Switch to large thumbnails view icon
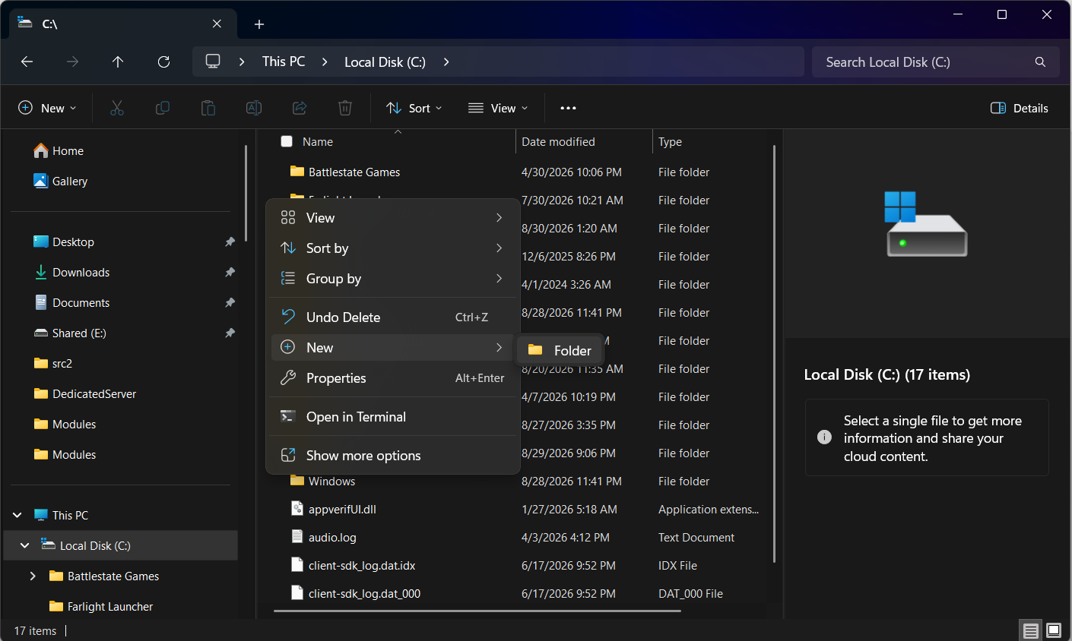1072x641 pixels. (1054, 630)
